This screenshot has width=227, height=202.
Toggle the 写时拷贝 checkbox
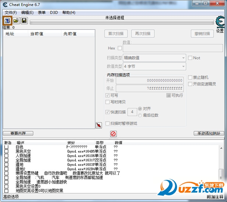[107, 102]
